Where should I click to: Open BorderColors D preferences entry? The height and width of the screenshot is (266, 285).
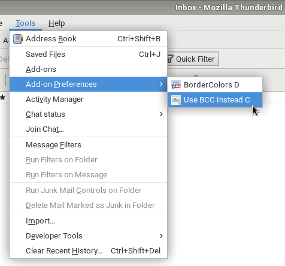tap(215, 85)
